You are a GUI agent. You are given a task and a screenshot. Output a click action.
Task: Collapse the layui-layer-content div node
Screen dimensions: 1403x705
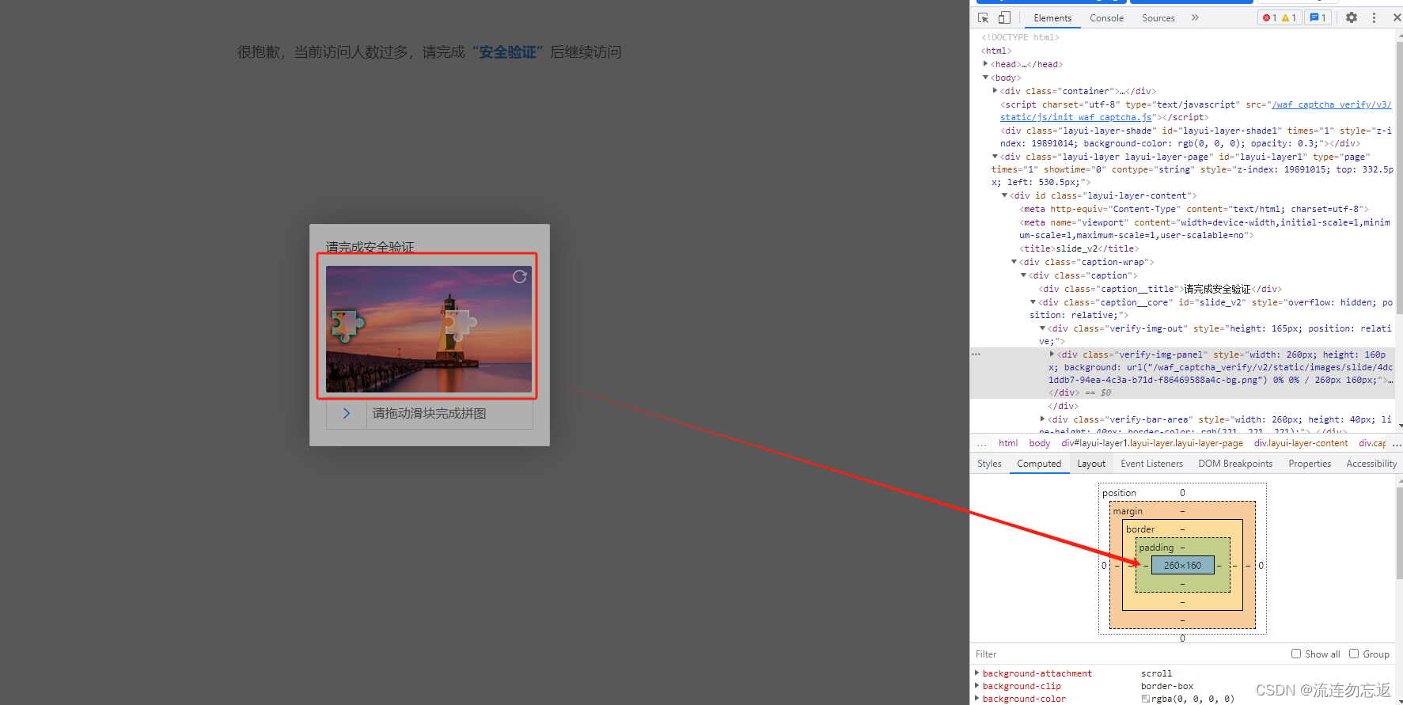point(1004,195)
